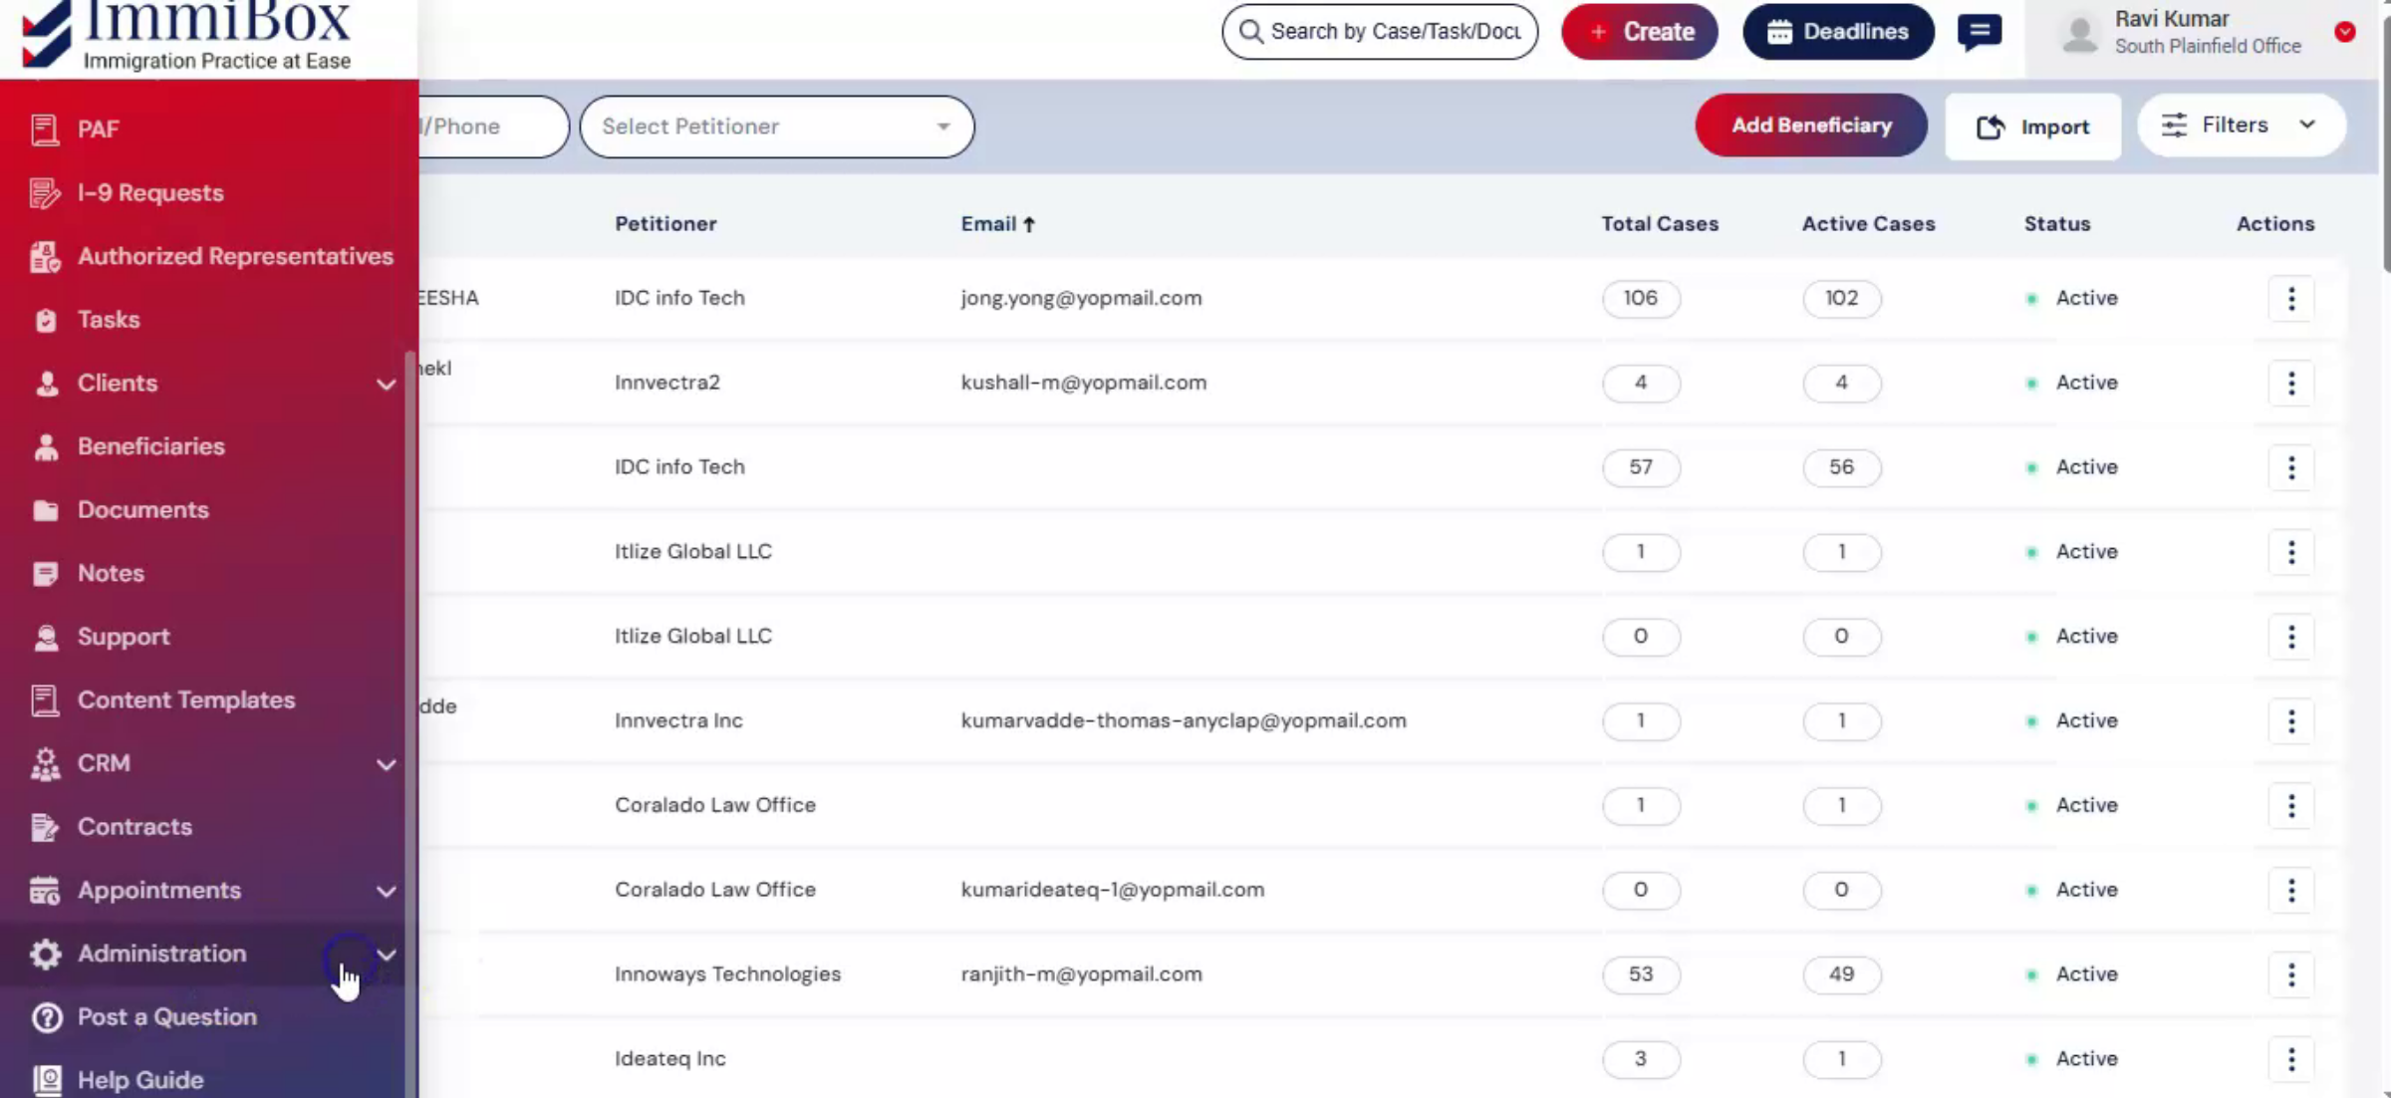Screen dimensions: 2391x1098
Task: Select Tasks in the sidebar menu
Action: [x=109, y=320]
